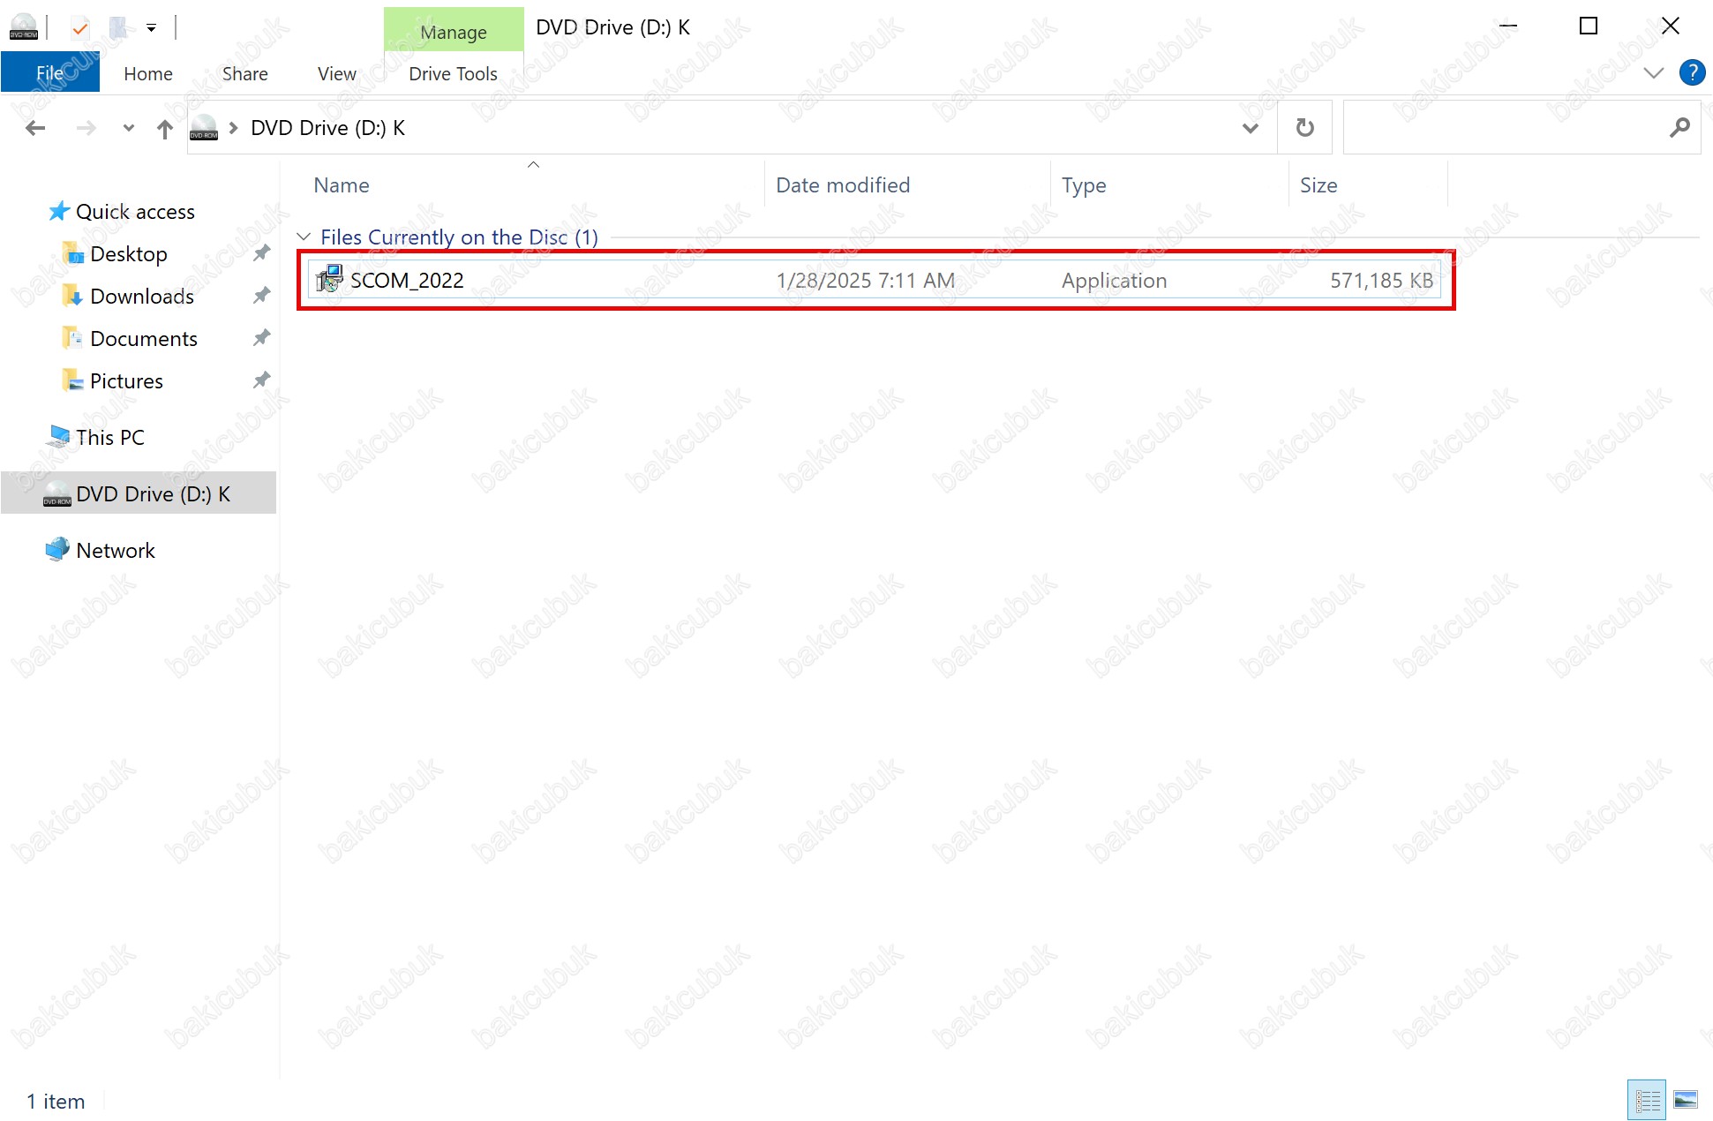1713x1121 pixels.
Task: Click the pin icon beside Documents
Action: click(261, 338)
